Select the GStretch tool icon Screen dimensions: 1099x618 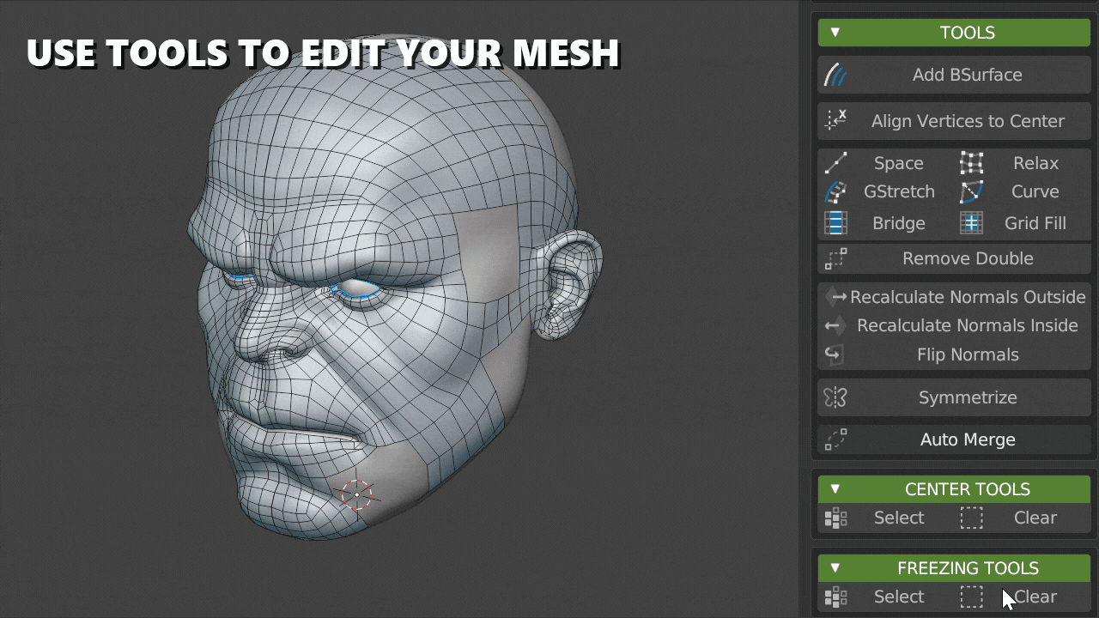click(x=835, y=192)
